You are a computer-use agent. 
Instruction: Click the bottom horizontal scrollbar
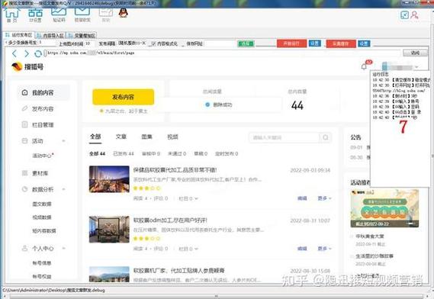tap(217, 296)
